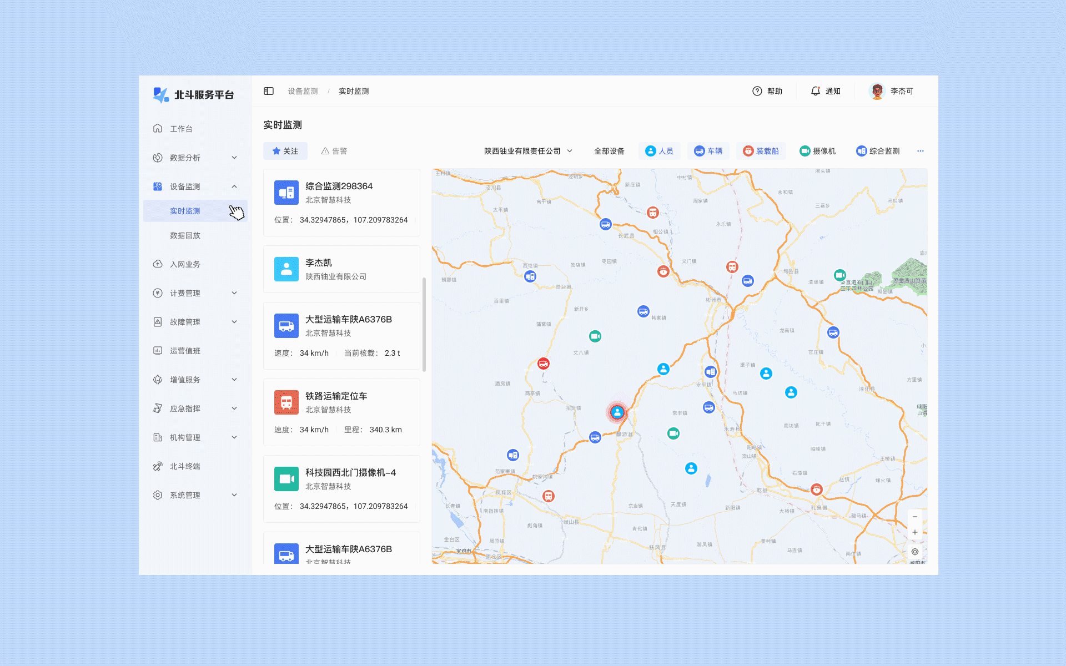Open more filter options ellipsis icon

coord(920,151)
